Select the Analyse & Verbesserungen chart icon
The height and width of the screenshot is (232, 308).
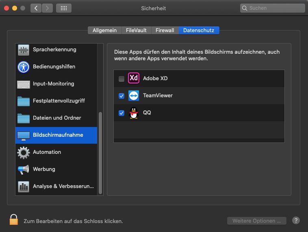click(x=24, y=186)
